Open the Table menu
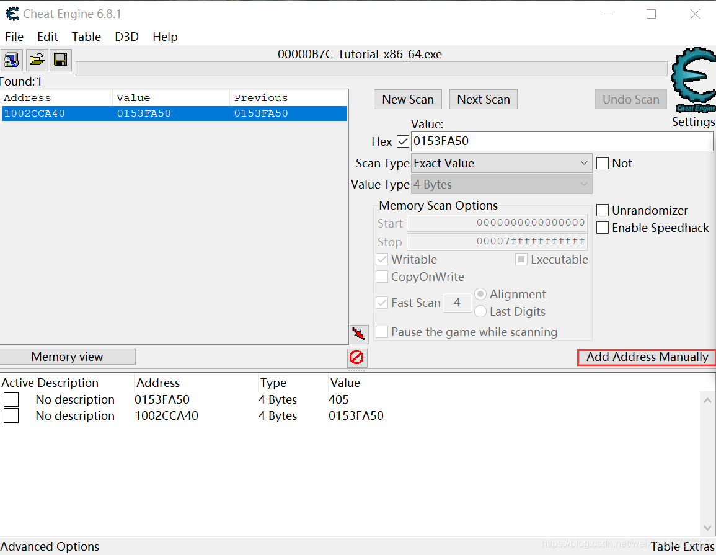 pos(86,37)
